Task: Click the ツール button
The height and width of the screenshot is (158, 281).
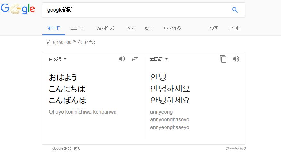Action: click(234, 28)
